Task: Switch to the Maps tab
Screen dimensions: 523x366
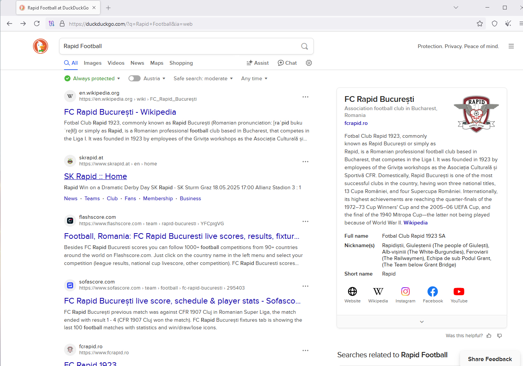Action: [x=157, y=63]
